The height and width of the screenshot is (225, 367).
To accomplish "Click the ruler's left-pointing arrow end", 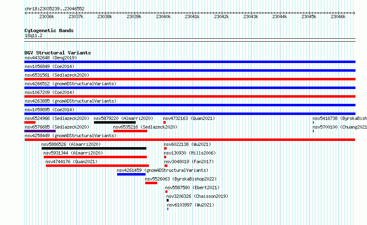I will 26,13.
